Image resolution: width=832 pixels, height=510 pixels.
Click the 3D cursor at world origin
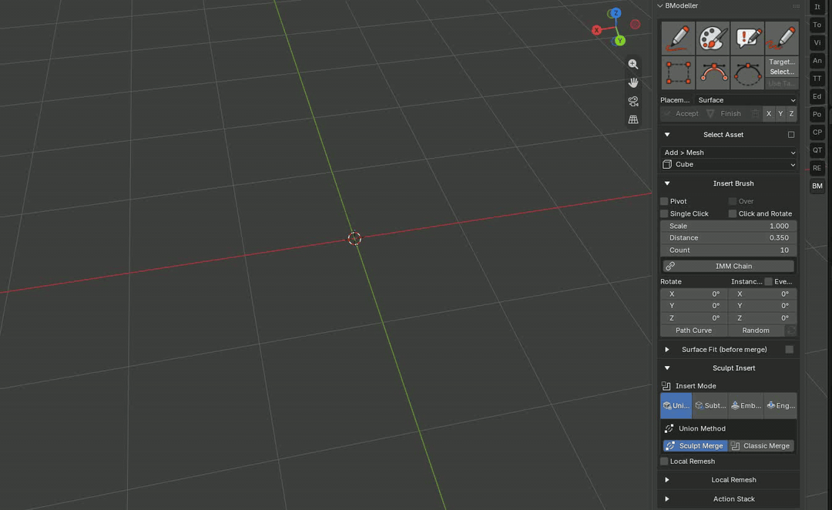[354, 238]
